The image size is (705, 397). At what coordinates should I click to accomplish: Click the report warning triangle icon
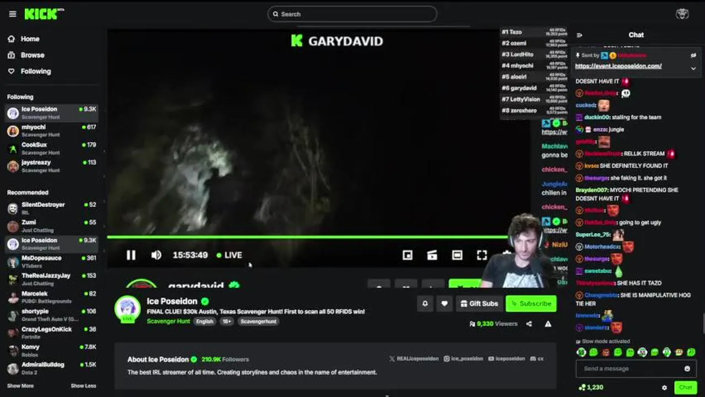click(x=548, y=324)
